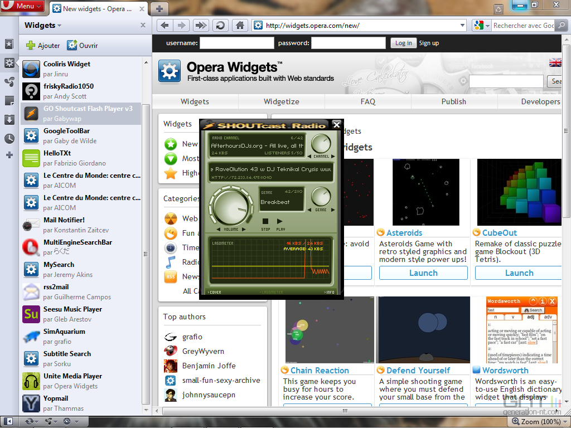Go back with the Back arrow
Image resolution: width=571 pixels, height=428 pixels.
[164, 26]
